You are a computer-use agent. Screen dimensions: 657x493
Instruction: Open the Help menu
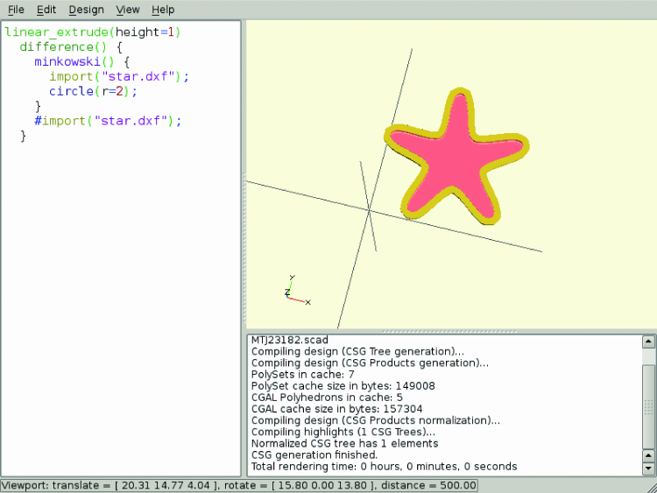click(163, 10)
